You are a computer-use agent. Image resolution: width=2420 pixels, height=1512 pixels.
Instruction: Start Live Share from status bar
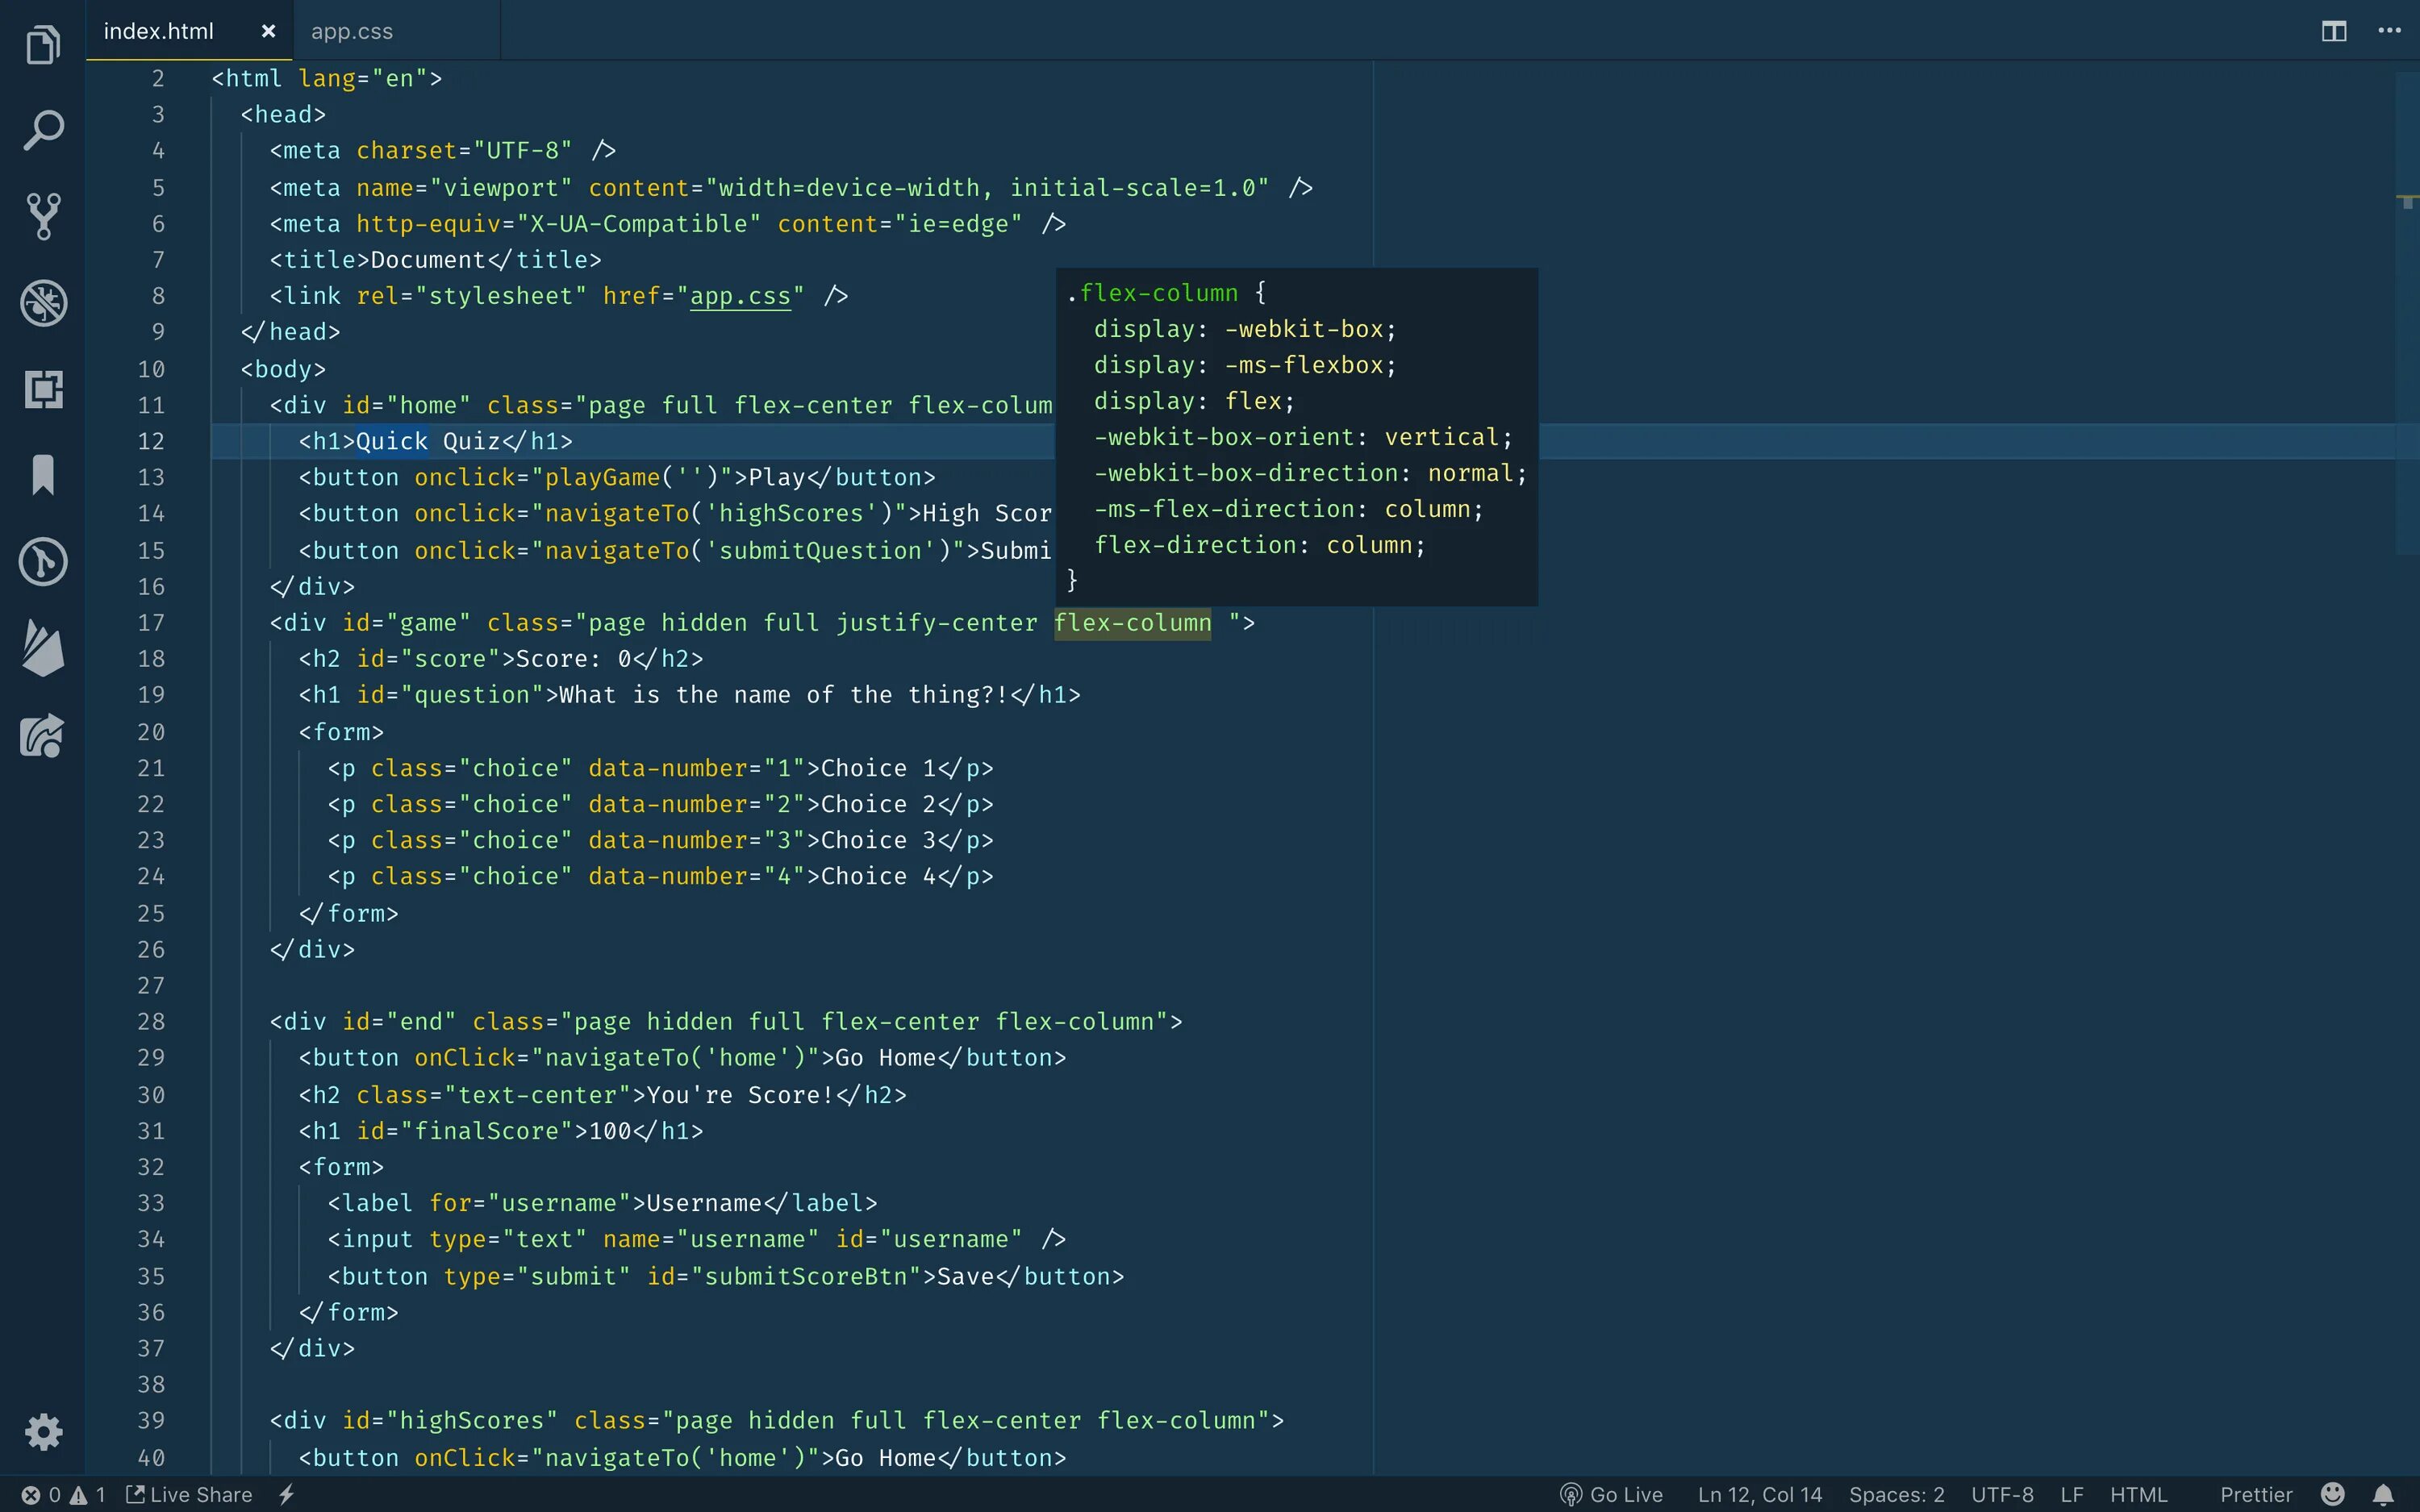190,1494
